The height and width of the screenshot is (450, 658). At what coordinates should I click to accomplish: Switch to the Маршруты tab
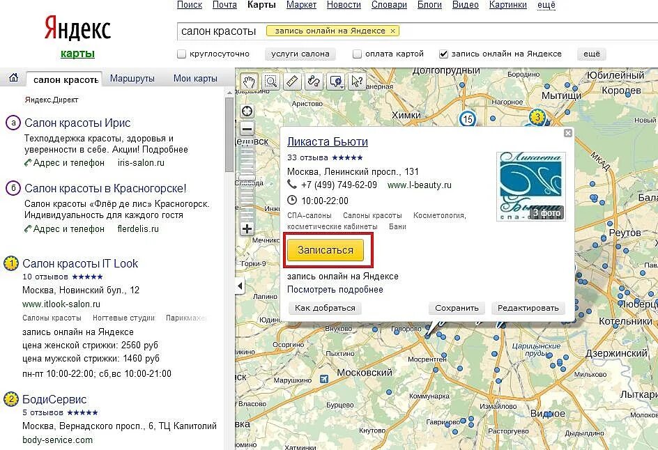(x=132, y=79)
